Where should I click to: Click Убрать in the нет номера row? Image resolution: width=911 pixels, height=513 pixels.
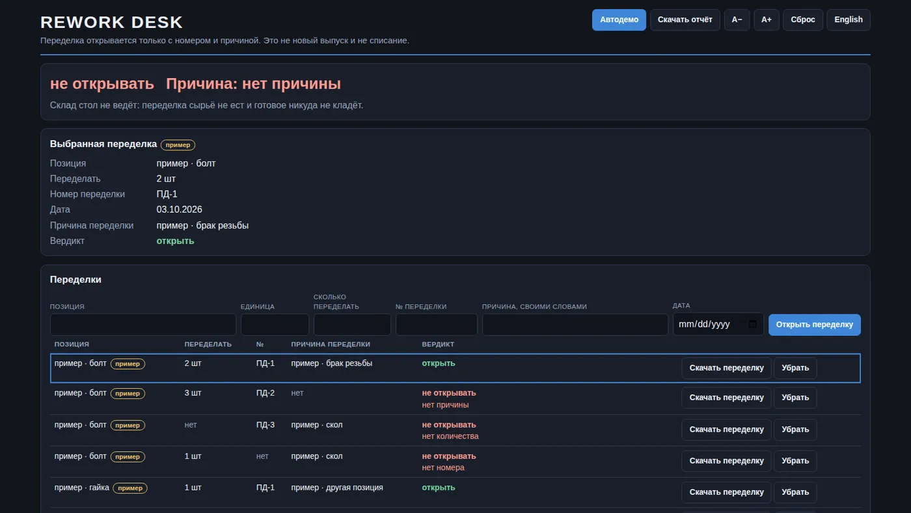point(795,461)
